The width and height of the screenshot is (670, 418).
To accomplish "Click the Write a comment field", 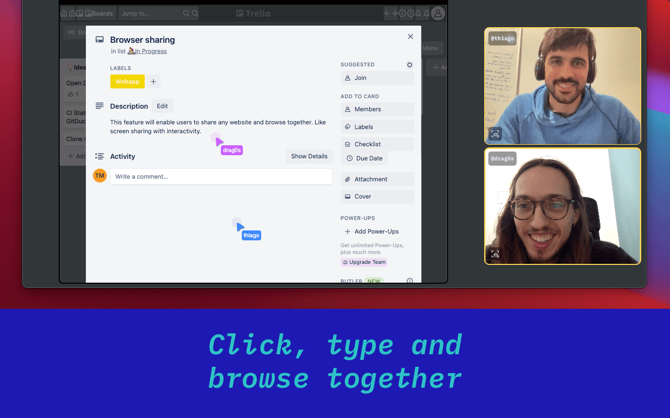I will (x=221, y=176).
